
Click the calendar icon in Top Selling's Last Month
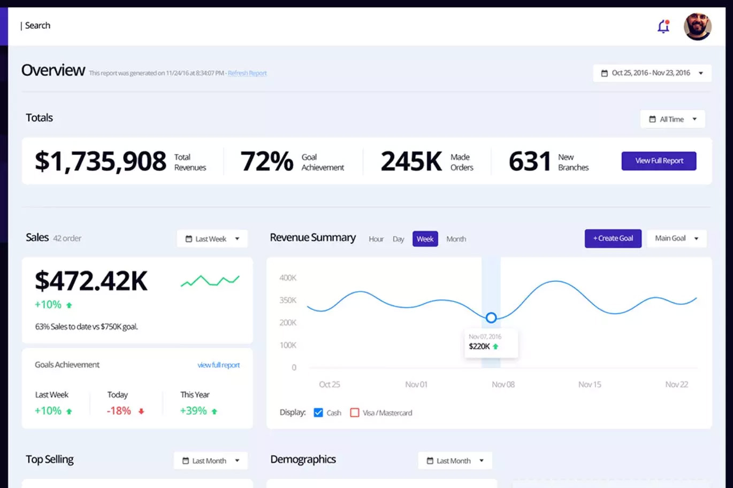point(186,461)
